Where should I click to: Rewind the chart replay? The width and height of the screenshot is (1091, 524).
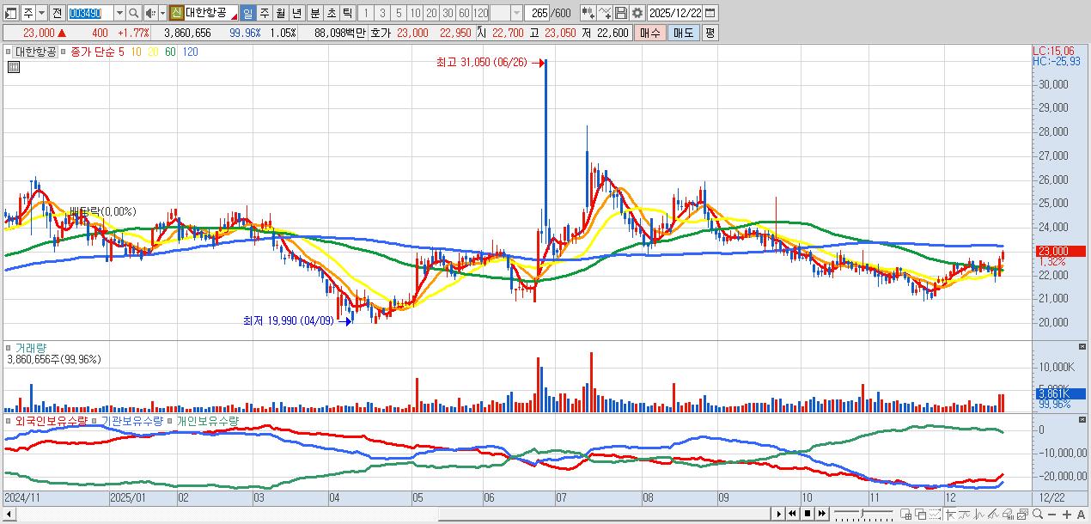click(792, 515)
